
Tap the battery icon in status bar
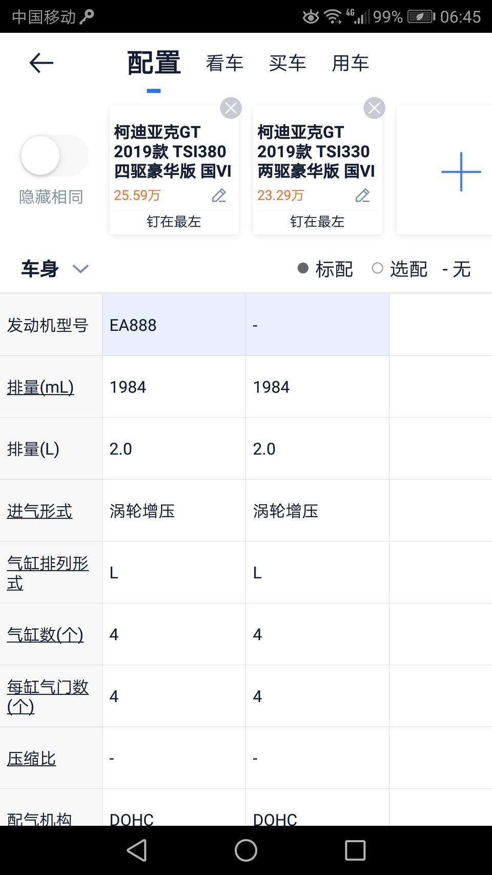(421, 16)
